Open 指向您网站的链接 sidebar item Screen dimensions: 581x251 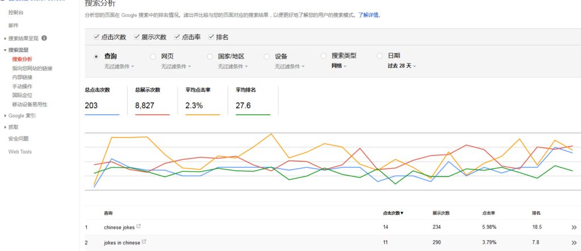[x=32, y=68]
